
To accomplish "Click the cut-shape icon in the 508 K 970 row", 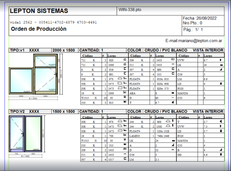I will pyautogui.click(x=120, y=78).
